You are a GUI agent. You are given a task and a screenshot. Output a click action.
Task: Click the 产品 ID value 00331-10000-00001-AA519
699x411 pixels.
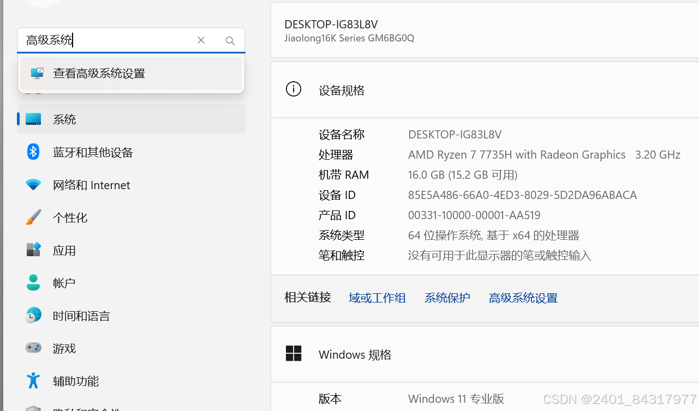tap(474, 215)
